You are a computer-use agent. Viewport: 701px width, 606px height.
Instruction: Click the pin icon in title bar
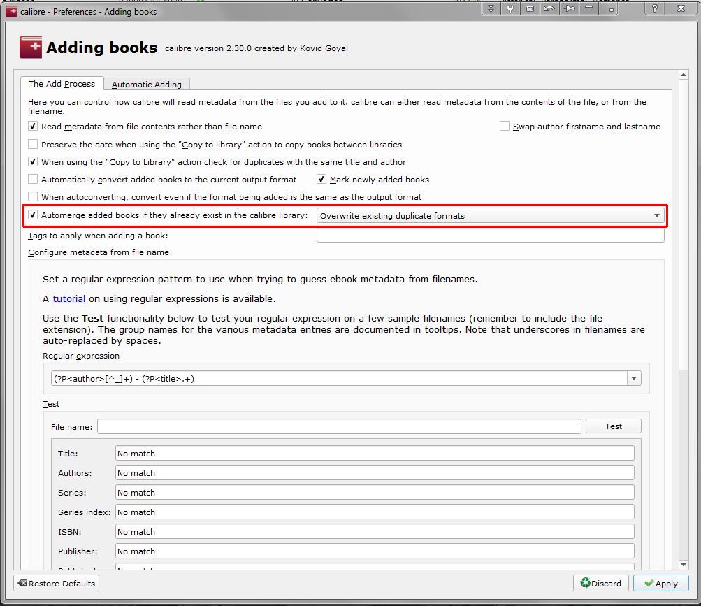point(570,8)
